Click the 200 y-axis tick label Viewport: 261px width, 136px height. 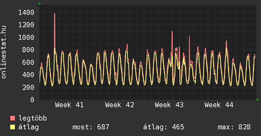[x=28, y=87]
